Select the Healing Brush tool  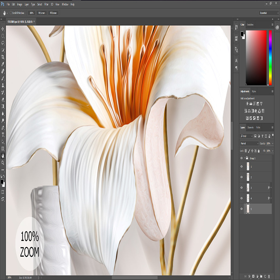(x=3, y=71)
